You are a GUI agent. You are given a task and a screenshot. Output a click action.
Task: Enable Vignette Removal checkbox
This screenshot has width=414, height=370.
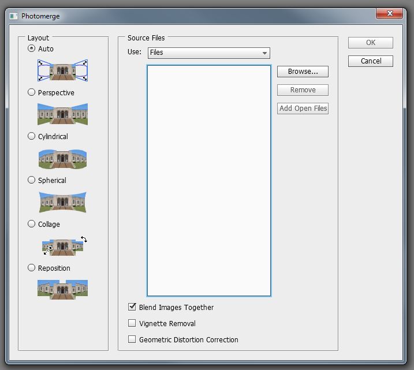tap(132, 323)
